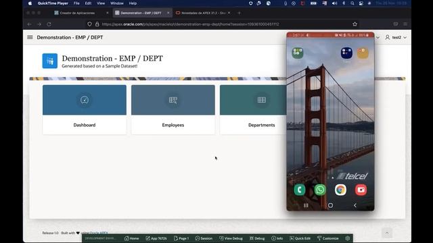Launch WhatsApp on the phone screen

pyautogui.click(x=320, y=190)
